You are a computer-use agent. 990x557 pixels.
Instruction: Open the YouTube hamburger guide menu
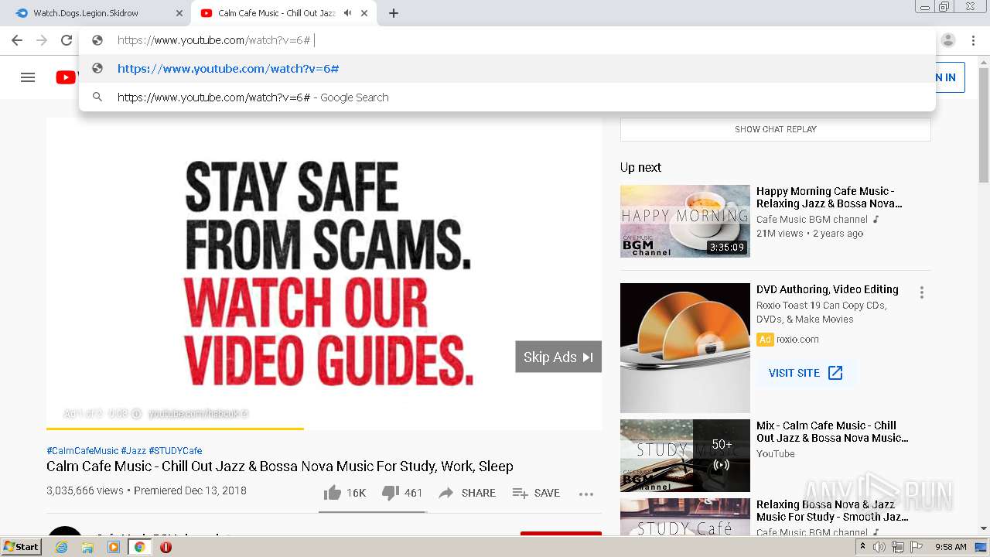[x=28, y=77]
